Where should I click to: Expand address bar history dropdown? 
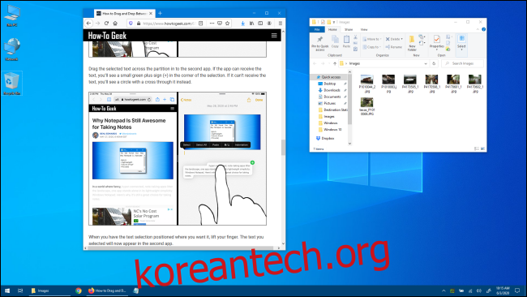426,63
